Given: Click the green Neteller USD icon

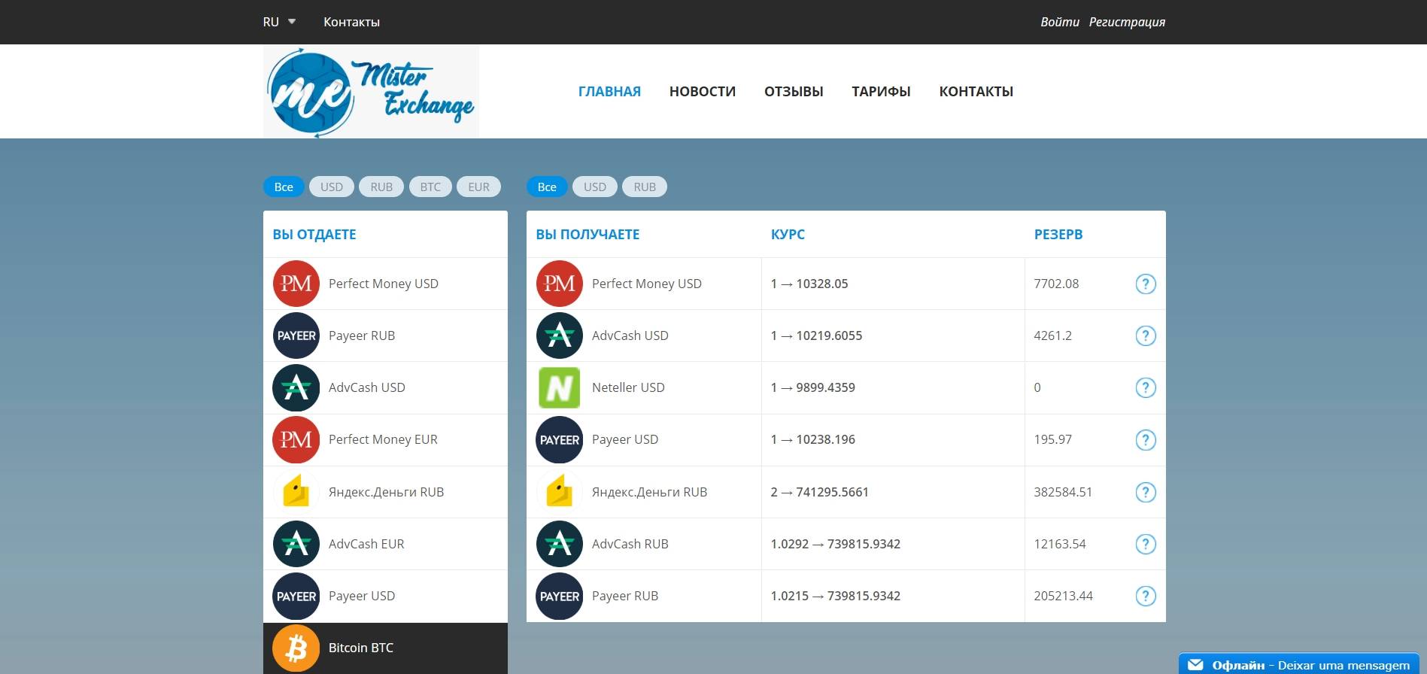Looking at the screenshot, I should (x=559, y=387).
